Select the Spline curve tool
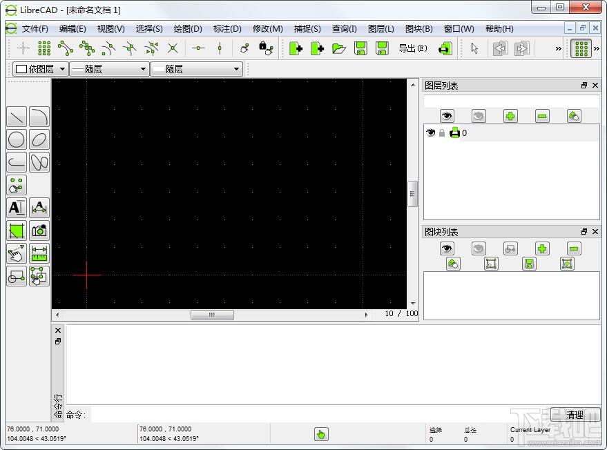This screenshot has height=450, width=607. pos(39,162)
